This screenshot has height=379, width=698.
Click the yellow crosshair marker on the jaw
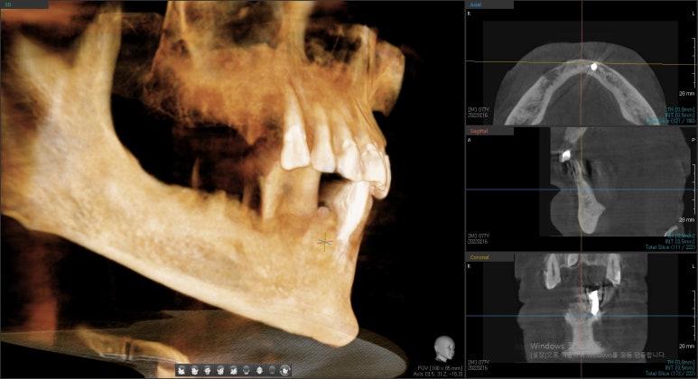point(325,242)
